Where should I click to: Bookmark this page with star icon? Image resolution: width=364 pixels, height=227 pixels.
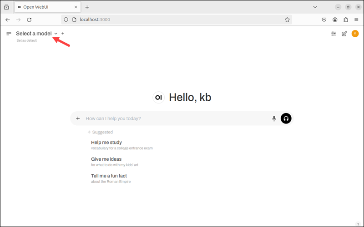point(287,20)
